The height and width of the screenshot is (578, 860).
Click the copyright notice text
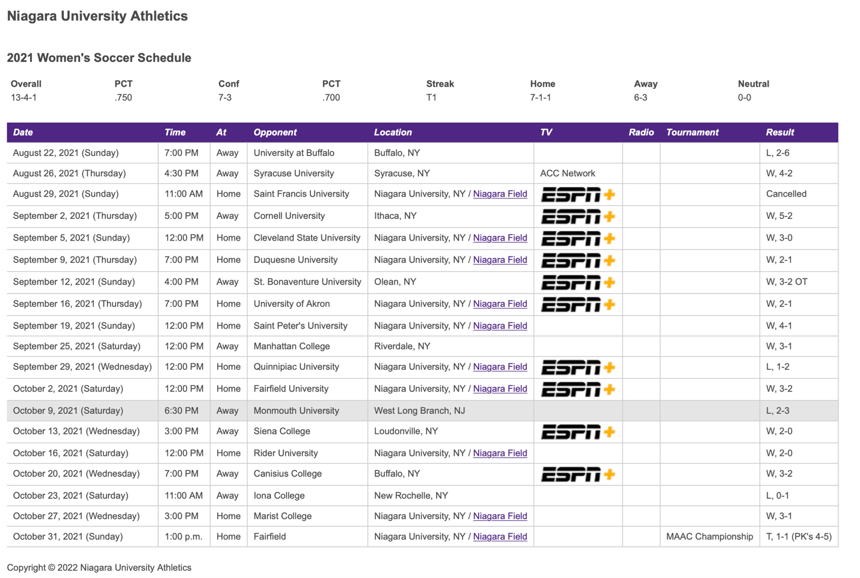(x=99, y=567)
